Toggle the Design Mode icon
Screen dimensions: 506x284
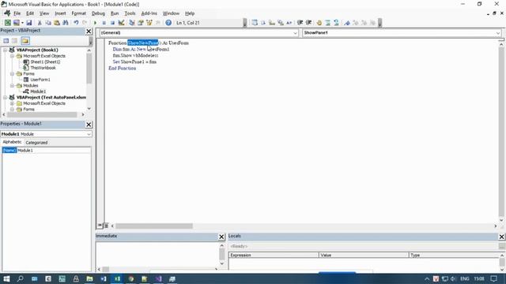coord(121,23)
